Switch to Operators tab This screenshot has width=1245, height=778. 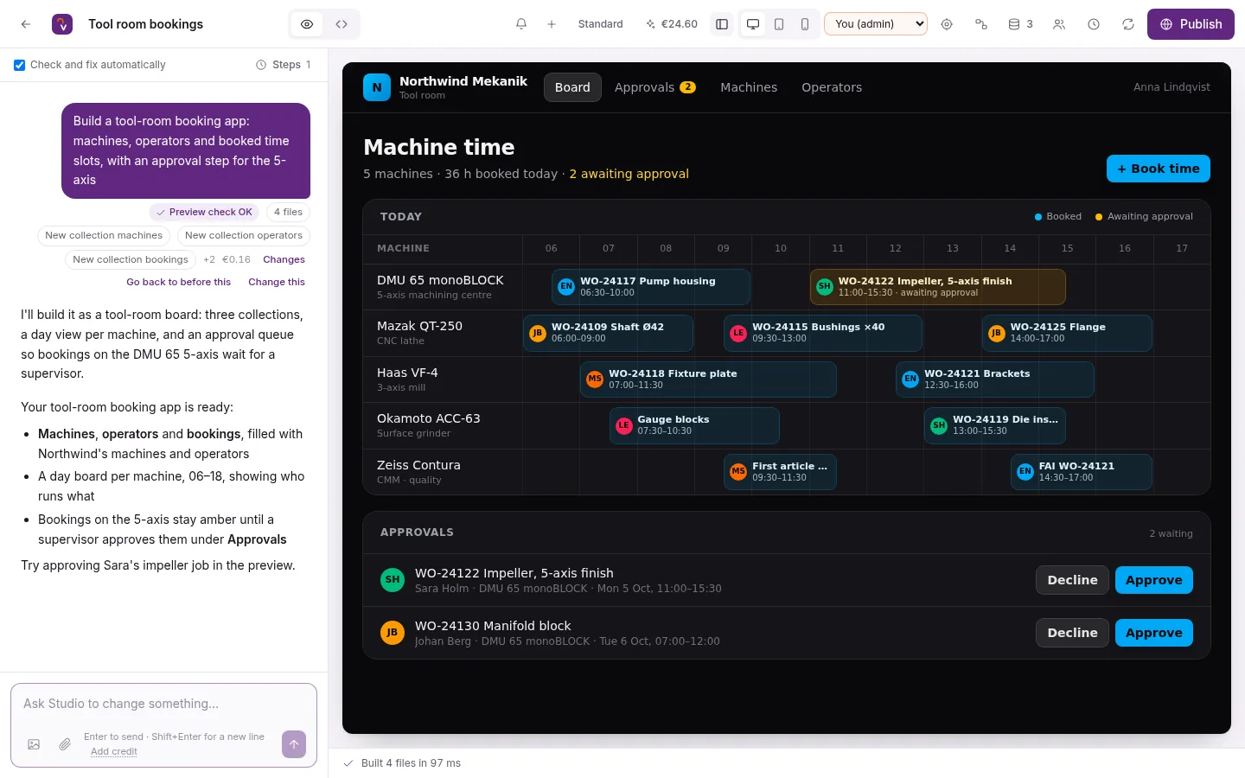point(832,87)
